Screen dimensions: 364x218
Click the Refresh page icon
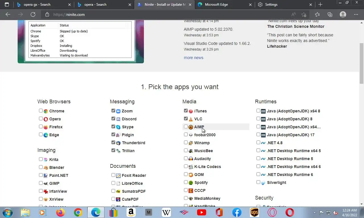(x=33, y=14)
